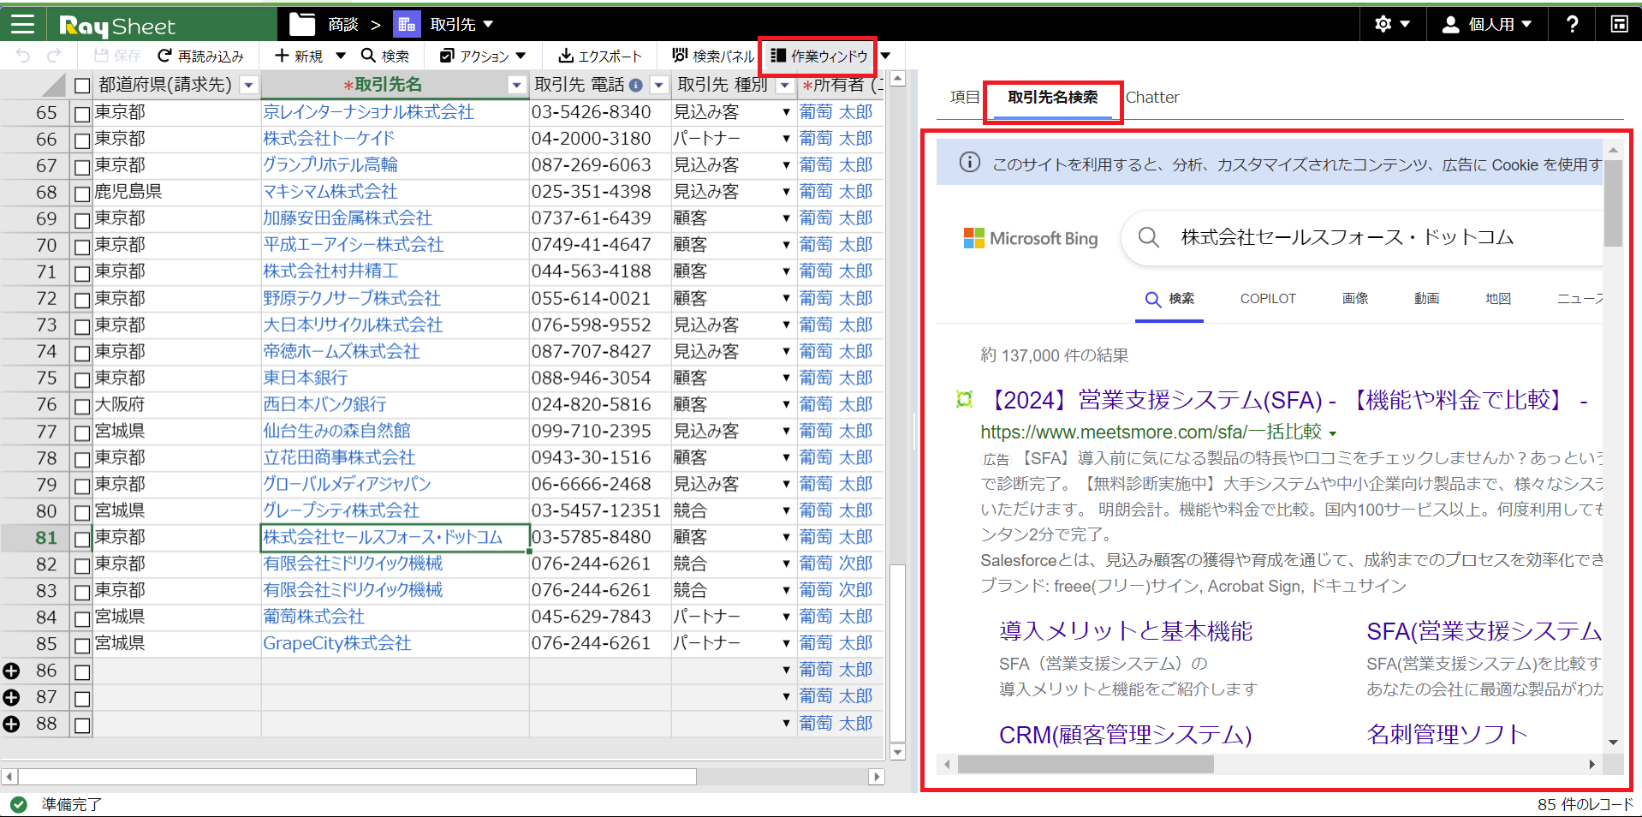1642x817 pixels.
Task: Open the 【2024】営業支援システム(SFA) search result
Action: coord(1285,400)
